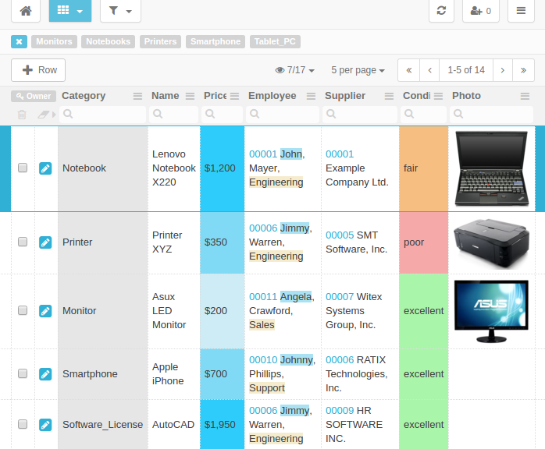Image resolution: width=545 pixels, height=449 pixels.
Task: Open the Photo column menu icon
Action: click(x=525, y=96)
